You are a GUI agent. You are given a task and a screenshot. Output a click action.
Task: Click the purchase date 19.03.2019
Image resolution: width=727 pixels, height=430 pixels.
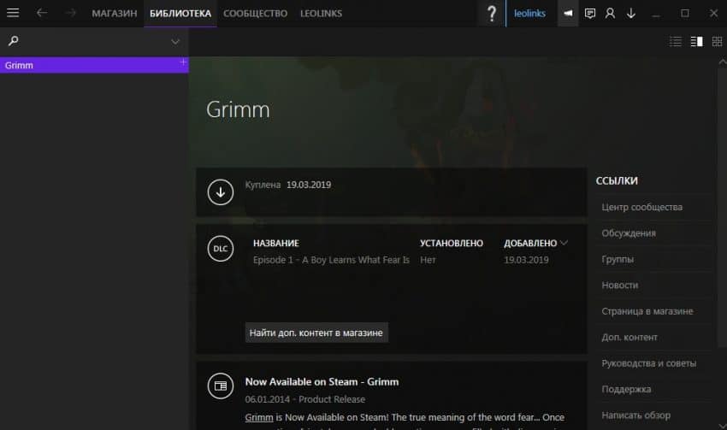coord(308,185)
